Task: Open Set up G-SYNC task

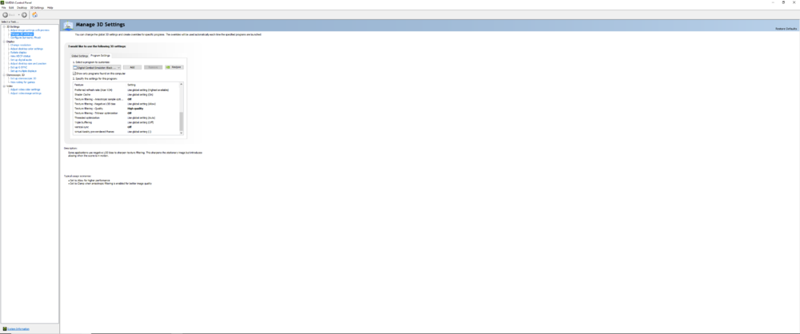Action: [x=18, y=67]
